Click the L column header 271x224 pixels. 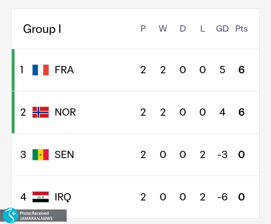coord(203,28)
